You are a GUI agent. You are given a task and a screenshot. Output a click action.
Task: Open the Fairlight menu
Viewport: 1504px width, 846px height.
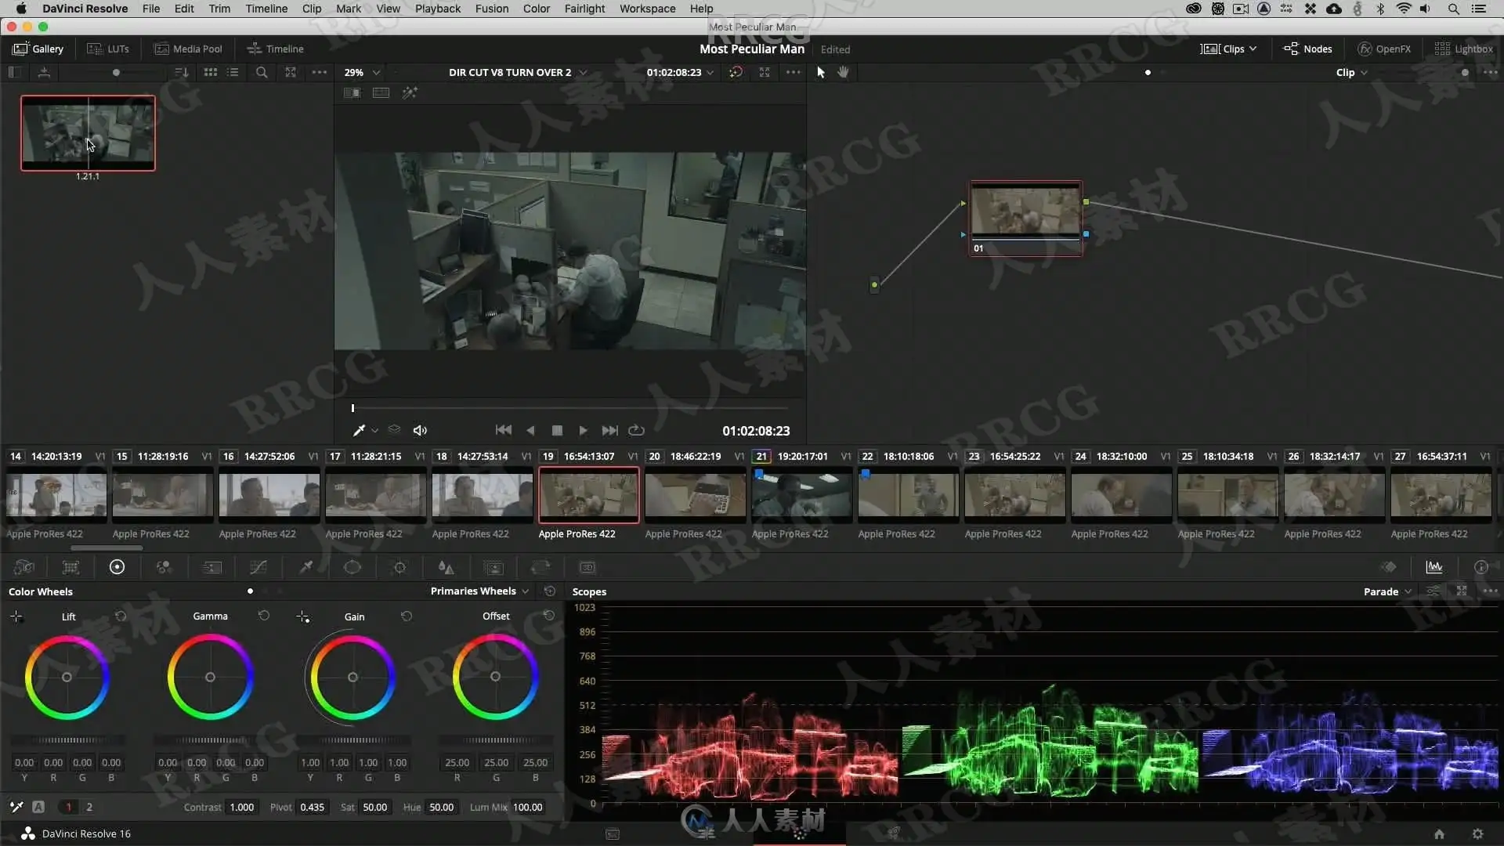coord(585,9)
